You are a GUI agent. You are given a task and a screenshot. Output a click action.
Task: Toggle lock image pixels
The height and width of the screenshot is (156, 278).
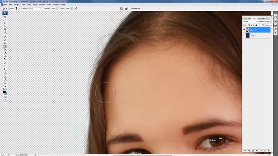click(x=251, y=25)
